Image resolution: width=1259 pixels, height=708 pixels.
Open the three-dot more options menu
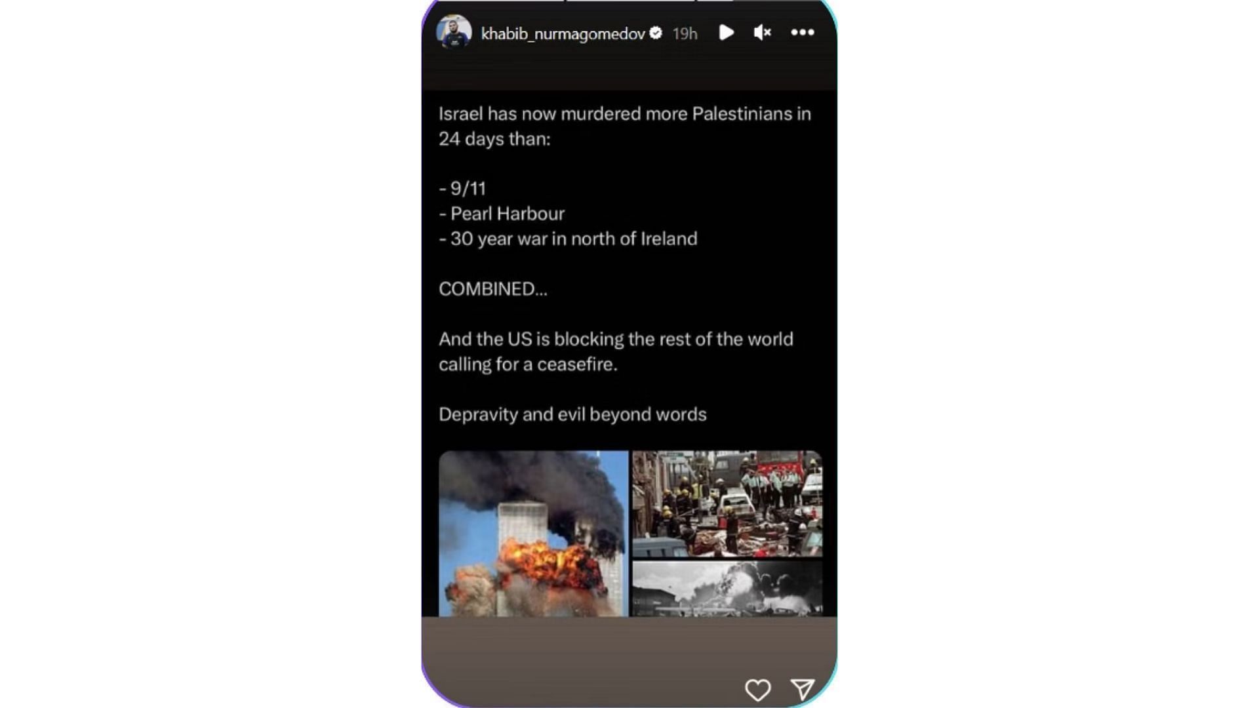[803, 32]
